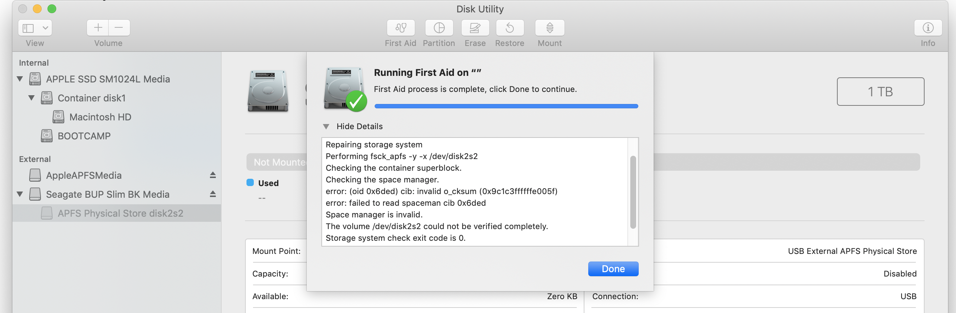Select Macintosh HD in the sidebar
The height and width of the screenshot is (313, 956).
[100, 117]
